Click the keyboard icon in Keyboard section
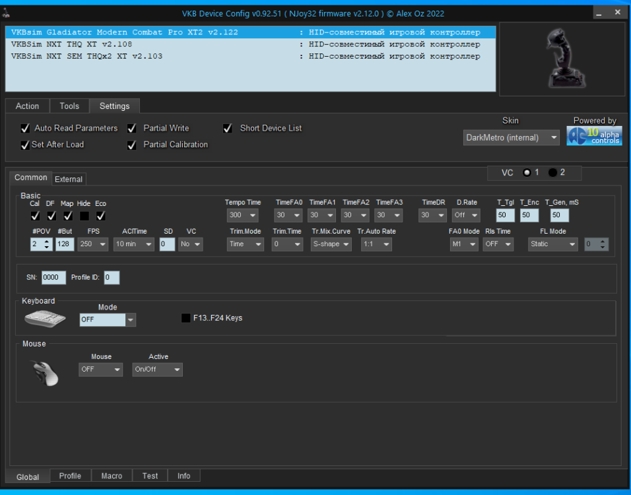 point(45,319)
